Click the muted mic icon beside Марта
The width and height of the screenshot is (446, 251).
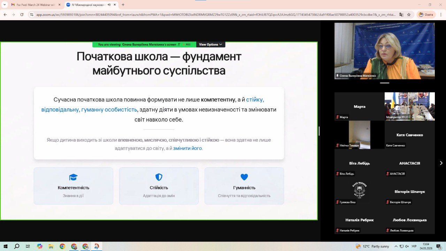tap(337, 117)
